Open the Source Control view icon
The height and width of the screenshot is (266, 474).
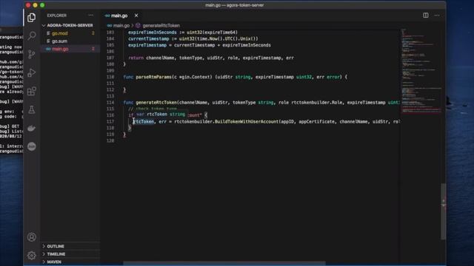click(31, 54)
